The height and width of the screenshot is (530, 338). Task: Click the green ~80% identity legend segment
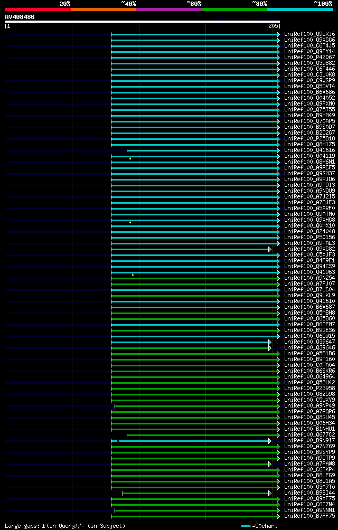tap(234, 10)
